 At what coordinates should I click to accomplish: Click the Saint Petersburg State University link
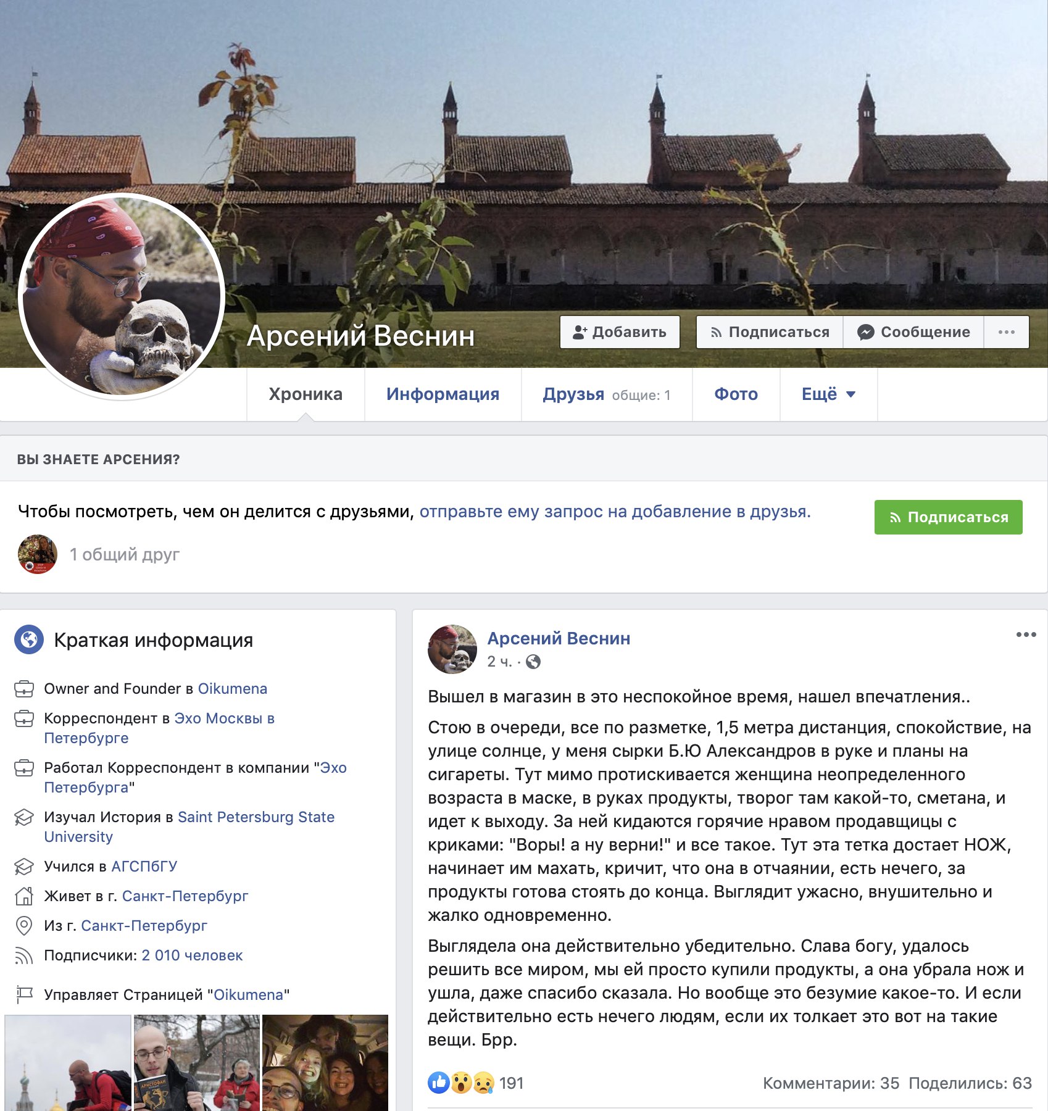[189, 827]
